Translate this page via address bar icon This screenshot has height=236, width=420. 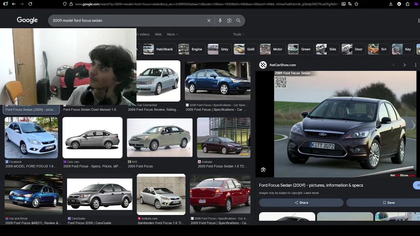pos(350,4)
